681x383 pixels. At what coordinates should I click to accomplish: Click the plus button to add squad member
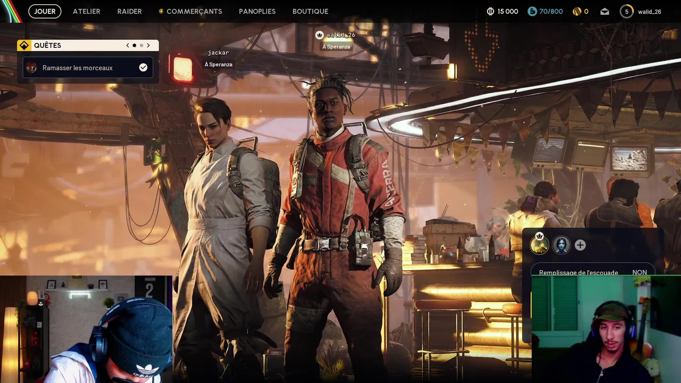click(580, 245)
